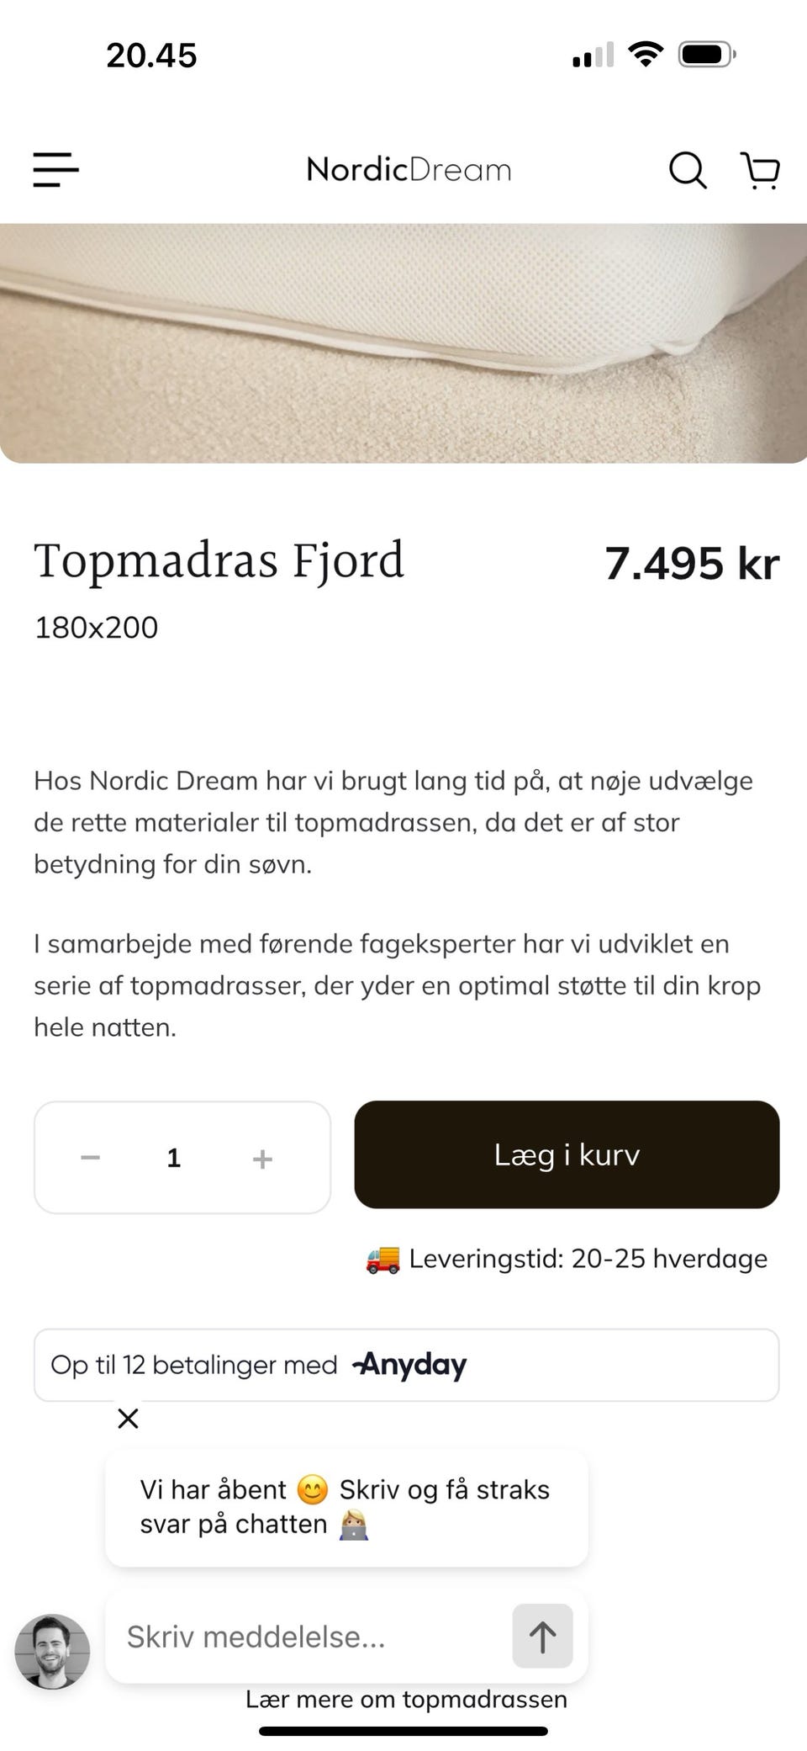The height and width of the screenshot is (1751, 807).
Task: Tap the mattress product image
Action: (x=403, y=342)
